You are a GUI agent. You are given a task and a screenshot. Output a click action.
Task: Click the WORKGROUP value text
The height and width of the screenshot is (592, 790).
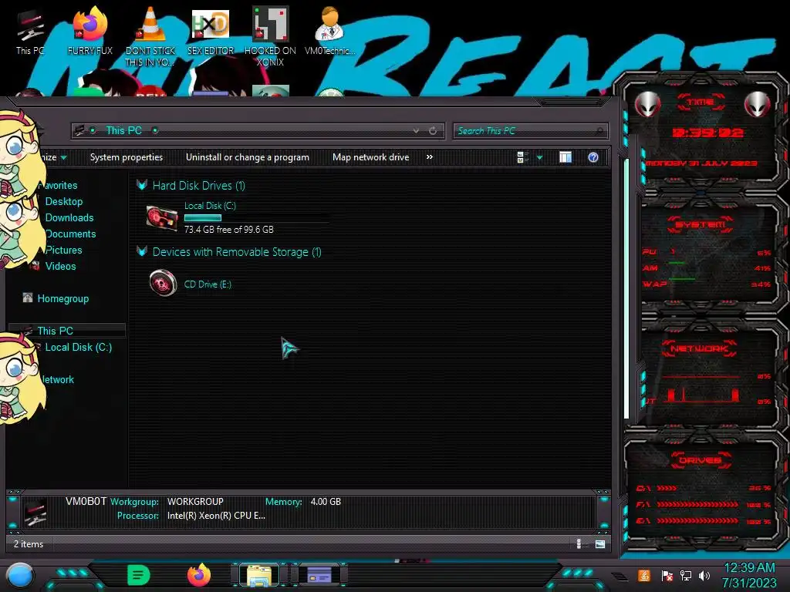[195, 502]
